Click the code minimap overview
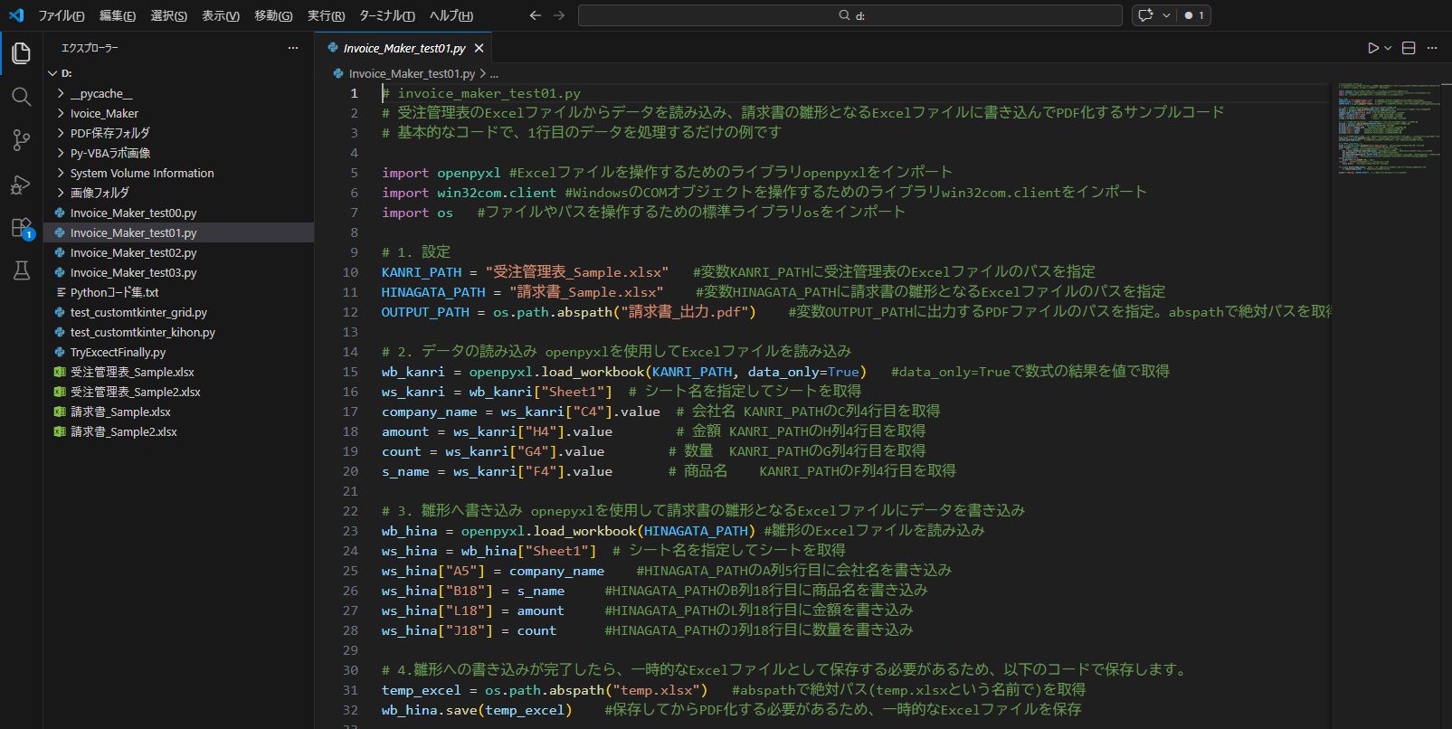The image size is (1452, 729). click(1389, 127)
